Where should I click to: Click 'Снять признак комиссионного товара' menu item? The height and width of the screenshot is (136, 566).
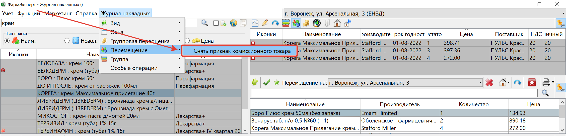point(242,51)
